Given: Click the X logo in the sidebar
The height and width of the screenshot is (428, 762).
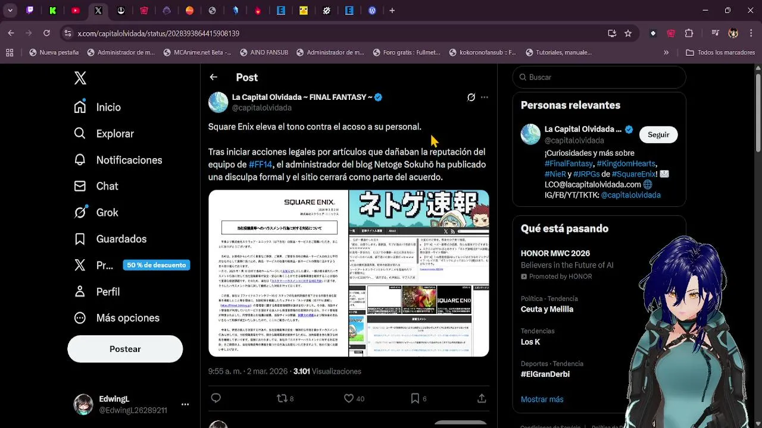Looking at the screenshot, I should [x=80, y=78].
